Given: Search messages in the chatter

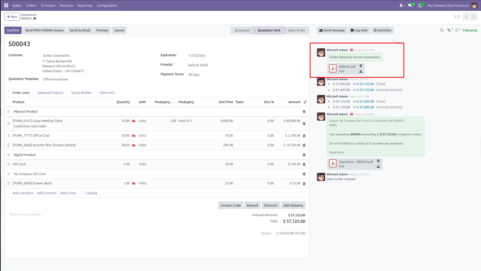Looking at the screenshot, I should pyautogui.click(x=442, y=30).
